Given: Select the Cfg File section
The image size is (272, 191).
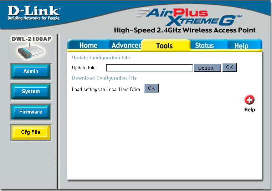Looking at the screenshot, I should (31, 132).
